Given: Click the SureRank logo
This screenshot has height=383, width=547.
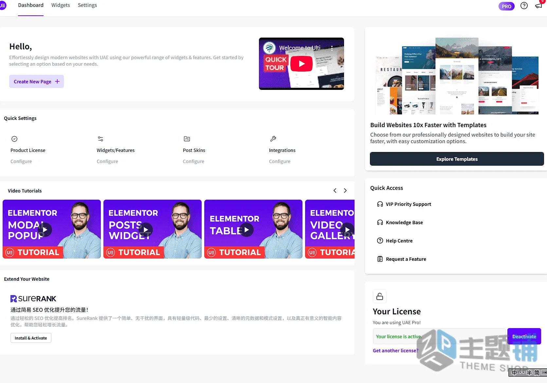Looking at the screenshot, I should (x=33, y=299).
